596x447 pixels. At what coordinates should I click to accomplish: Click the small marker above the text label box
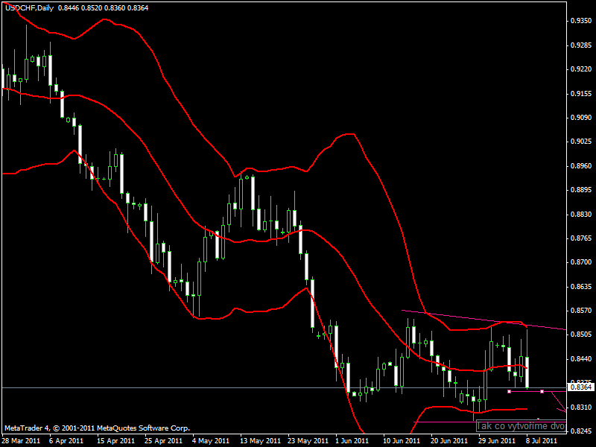(x=538, y=419)
